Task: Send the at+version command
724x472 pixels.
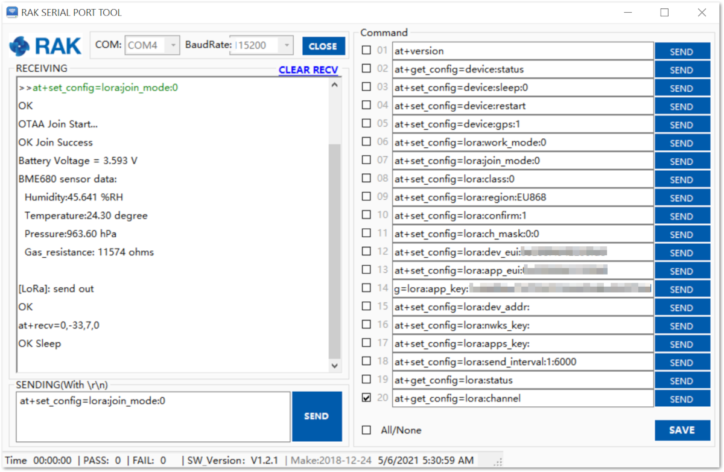Action: [682, 51]
